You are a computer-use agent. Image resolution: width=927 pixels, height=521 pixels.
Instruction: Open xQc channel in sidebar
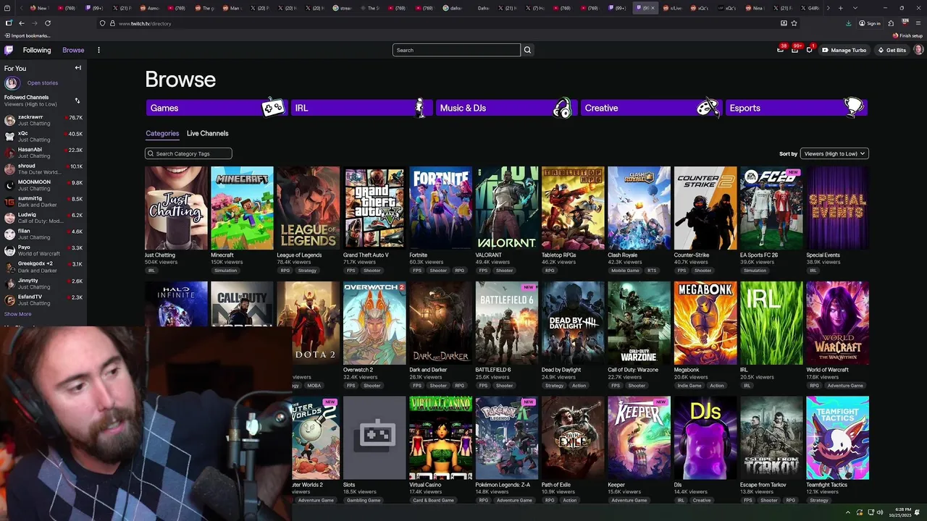(43, 136)
